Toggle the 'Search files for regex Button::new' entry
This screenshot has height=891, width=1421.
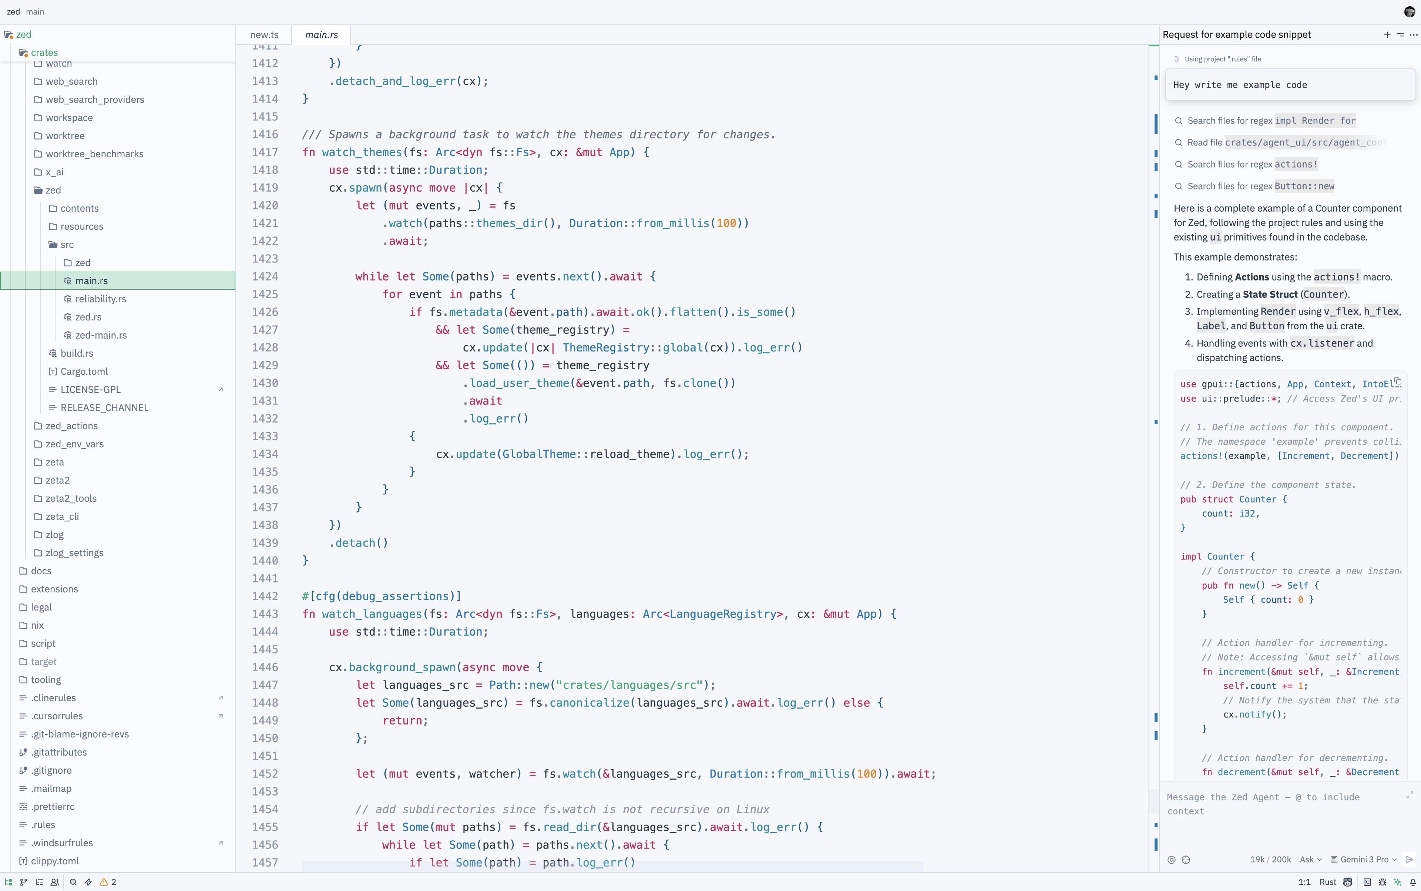tap(1255, 186)
